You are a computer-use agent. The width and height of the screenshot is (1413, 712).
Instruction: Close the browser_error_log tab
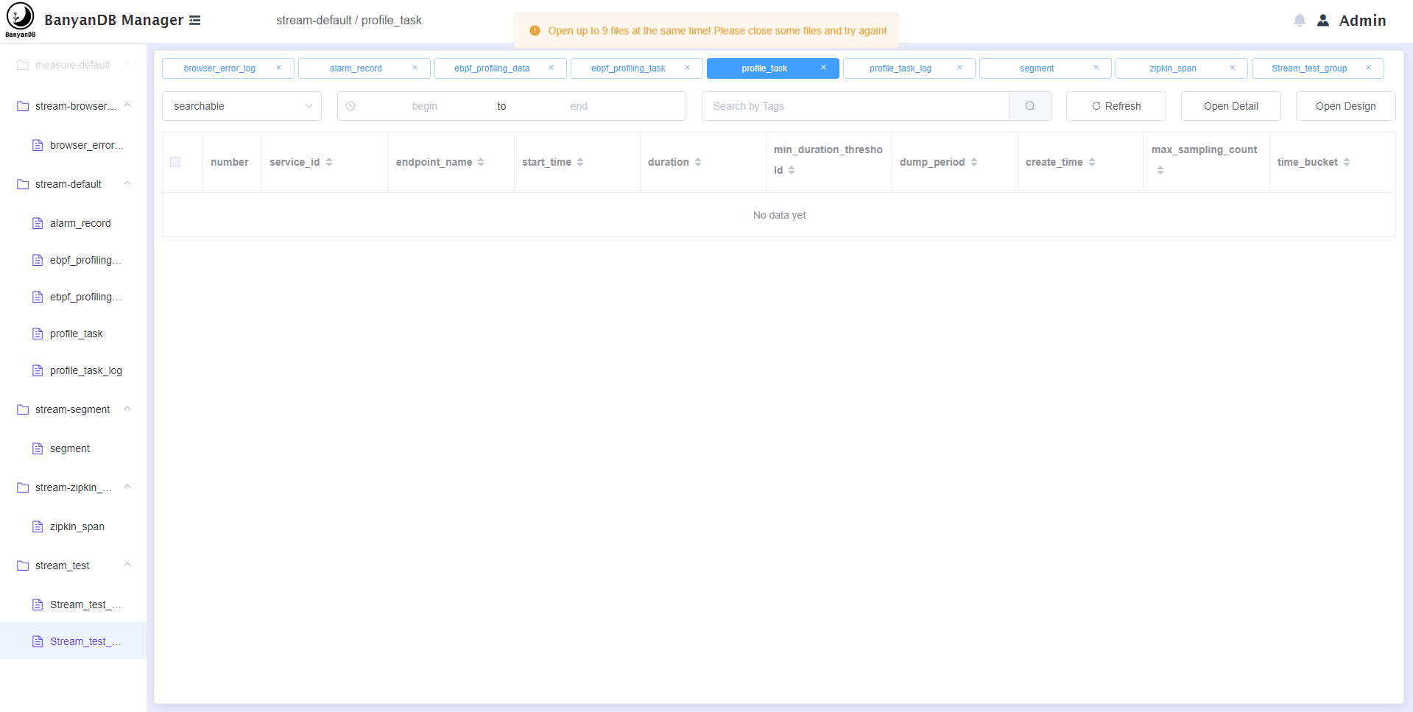click(279, 68)
